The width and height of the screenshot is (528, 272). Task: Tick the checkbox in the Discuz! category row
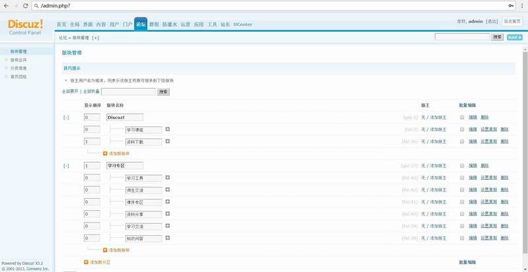(462, 117)
